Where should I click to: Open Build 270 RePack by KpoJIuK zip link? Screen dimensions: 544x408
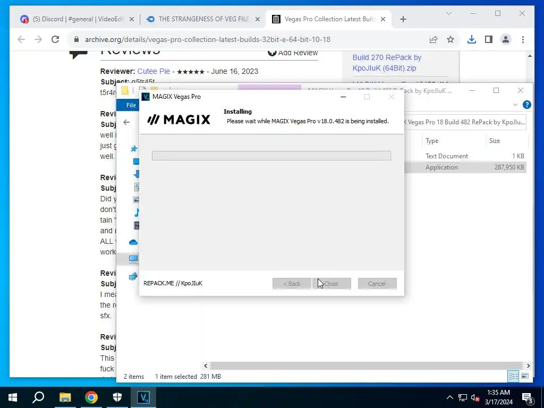click(387, 63)
